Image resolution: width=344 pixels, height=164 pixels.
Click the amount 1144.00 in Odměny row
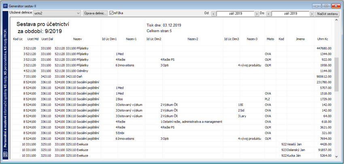326,71
